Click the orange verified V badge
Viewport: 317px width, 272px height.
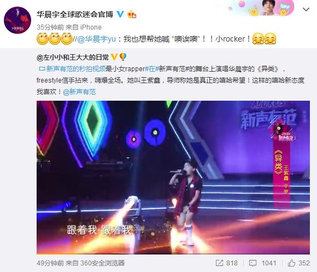[x=114, y=57]
